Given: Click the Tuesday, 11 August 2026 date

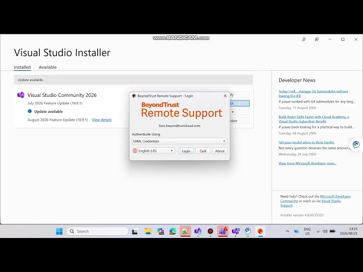Looking at the screenshot, I should tap(297, 108).
